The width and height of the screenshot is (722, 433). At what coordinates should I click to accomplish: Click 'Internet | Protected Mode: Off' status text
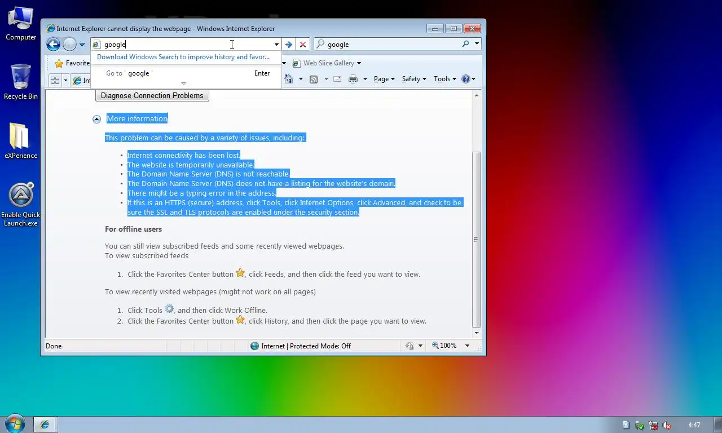click(x=306, y=346)
